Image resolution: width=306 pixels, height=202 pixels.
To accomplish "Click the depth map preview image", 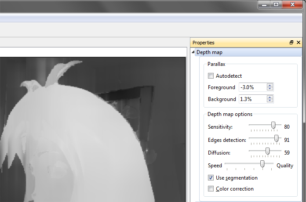I will (93, 130).
